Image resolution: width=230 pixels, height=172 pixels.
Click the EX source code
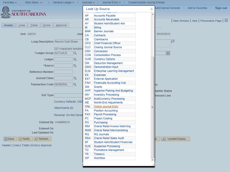87,75
